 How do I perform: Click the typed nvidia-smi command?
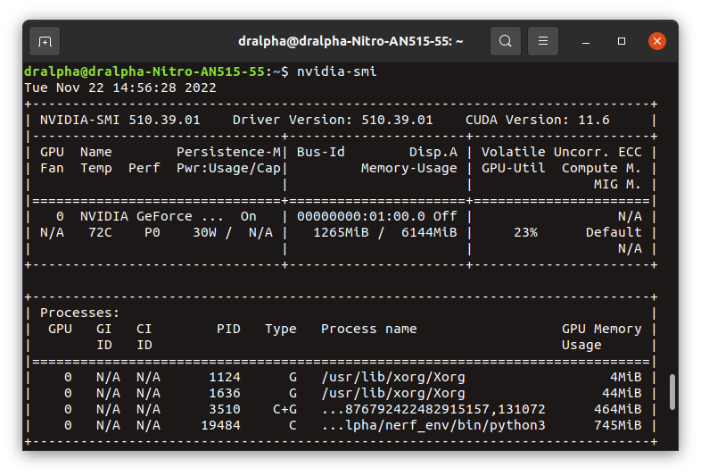point(336,71)
